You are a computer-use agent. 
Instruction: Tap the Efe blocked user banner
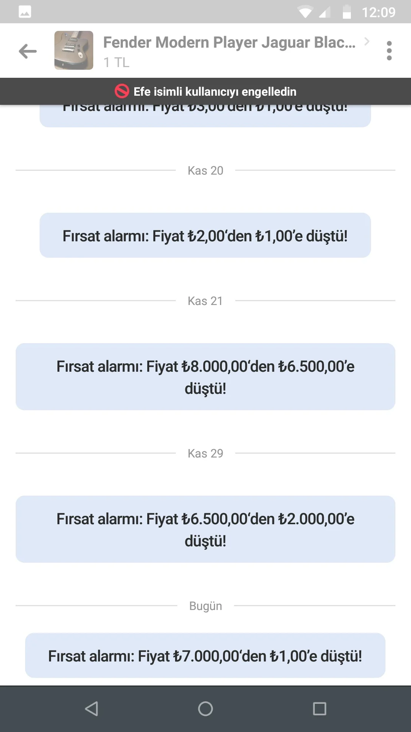pyautogui.click(x=205, y=91)
